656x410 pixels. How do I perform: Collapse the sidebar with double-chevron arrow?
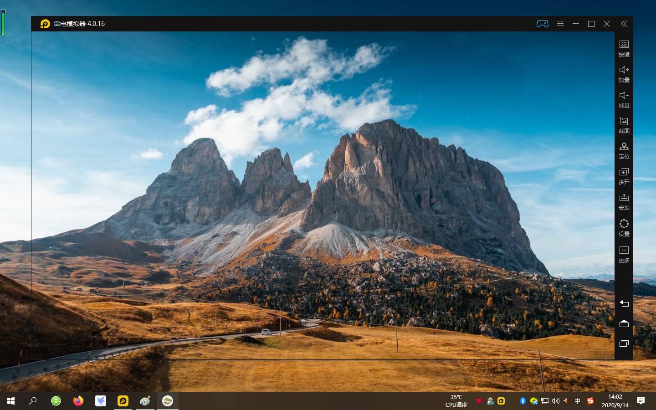pyautogui.click(x=624, y=24)
